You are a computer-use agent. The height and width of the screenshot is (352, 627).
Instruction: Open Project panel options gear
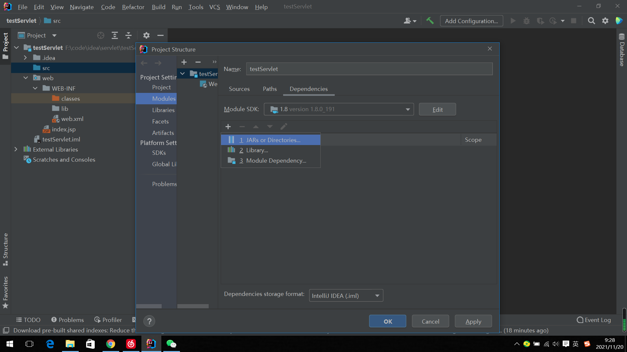pyautogui.click(x=146, y=35)
